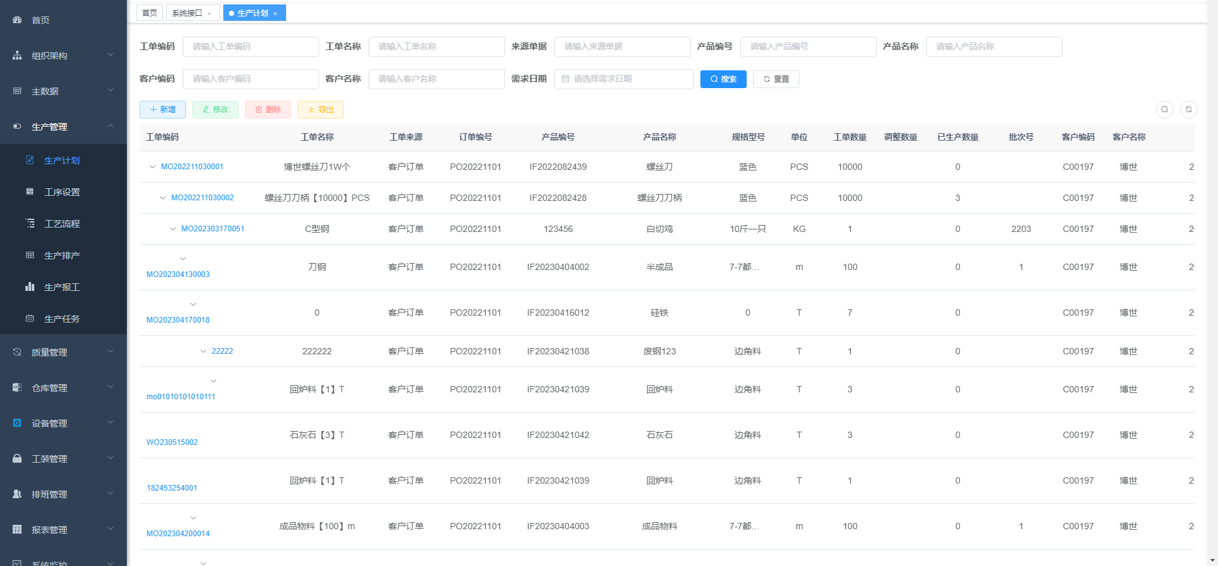
Task: Click the 已生产数量 column header
Action: 958,137
